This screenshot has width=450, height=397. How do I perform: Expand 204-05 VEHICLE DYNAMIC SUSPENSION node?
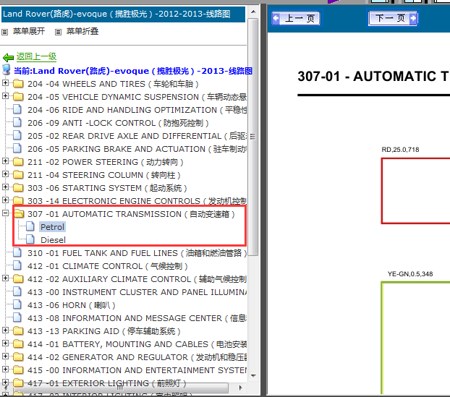(x=5, y=95)
